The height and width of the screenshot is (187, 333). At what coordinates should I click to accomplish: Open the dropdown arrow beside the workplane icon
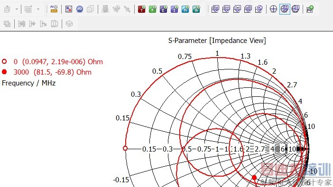17,9
